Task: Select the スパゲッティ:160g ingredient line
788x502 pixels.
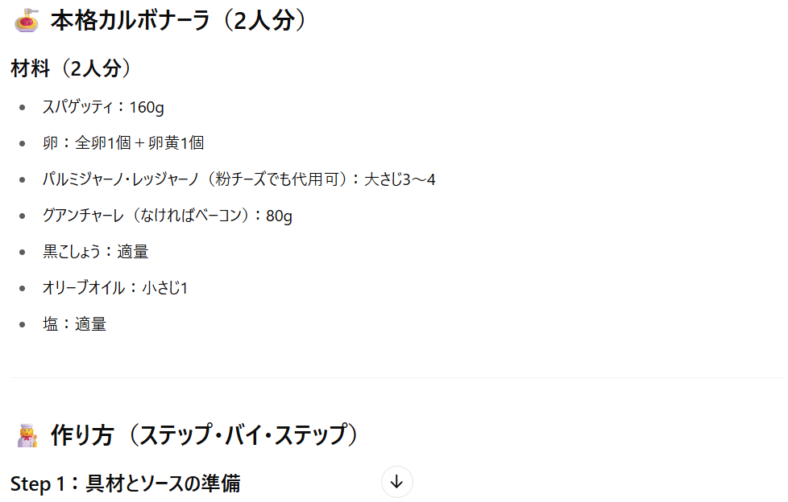Action: [x=103, y=107]
